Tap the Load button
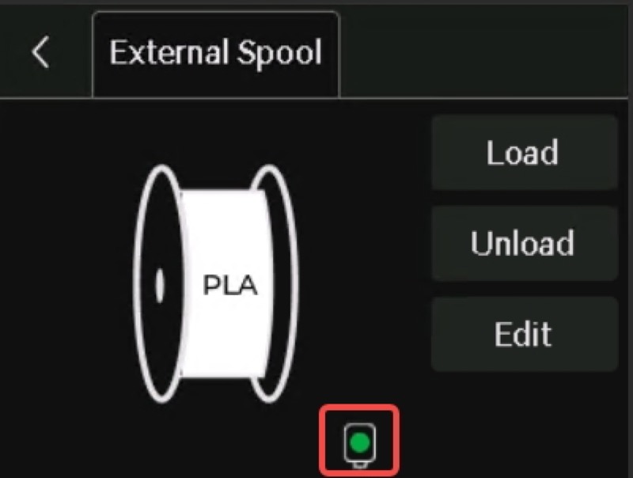The image size is (633, 478). click(524, 152)
